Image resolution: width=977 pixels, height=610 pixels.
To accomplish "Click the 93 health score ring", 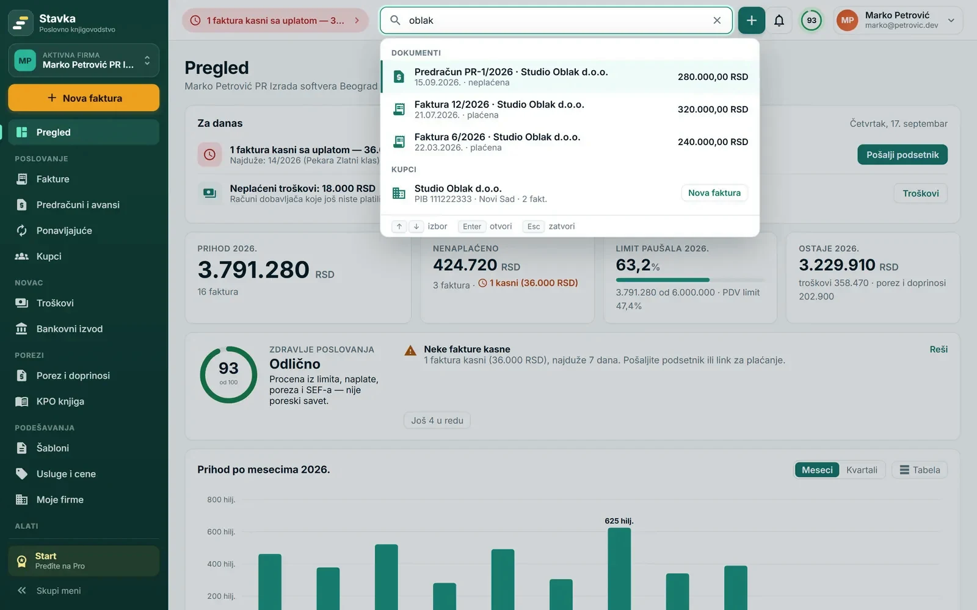I will coord(228,375).
